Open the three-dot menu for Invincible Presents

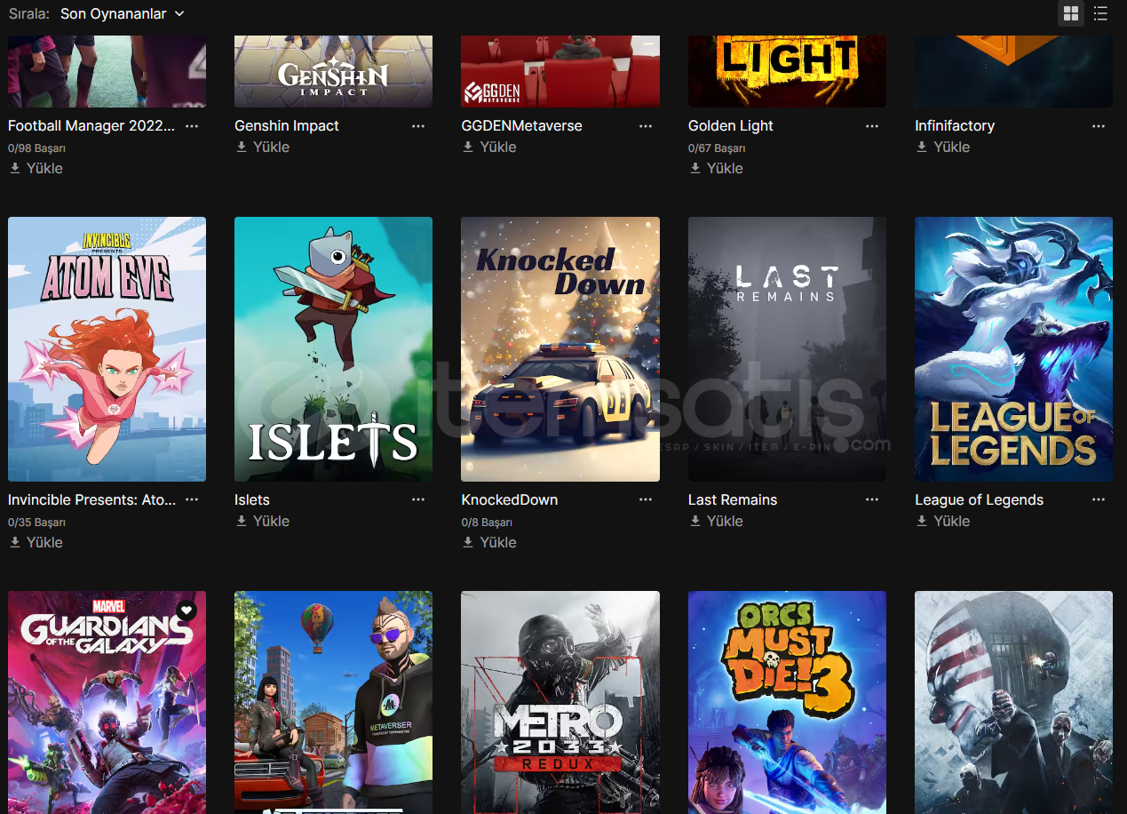pos(192,500)
